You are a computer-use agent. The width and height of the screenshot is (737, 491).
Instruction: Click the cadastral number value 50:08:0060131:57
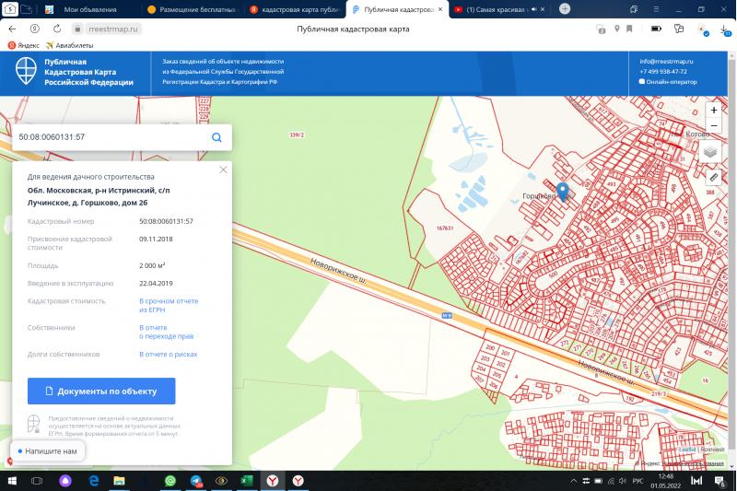click(166, 221)
